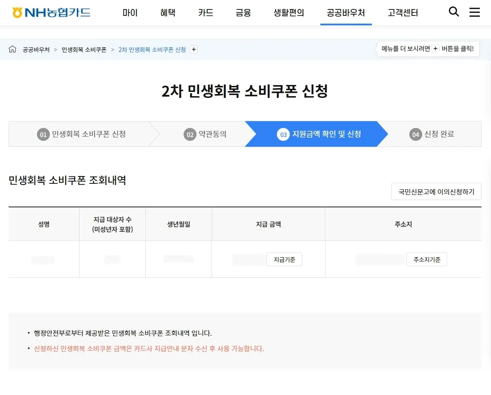491x395 pixels.
Task: Switch to the 마이 menu
Action: coord(130,13)
